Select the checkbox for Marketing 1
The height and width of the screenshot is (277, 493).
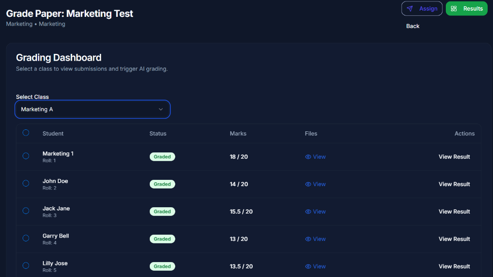(x=26, y=156)
